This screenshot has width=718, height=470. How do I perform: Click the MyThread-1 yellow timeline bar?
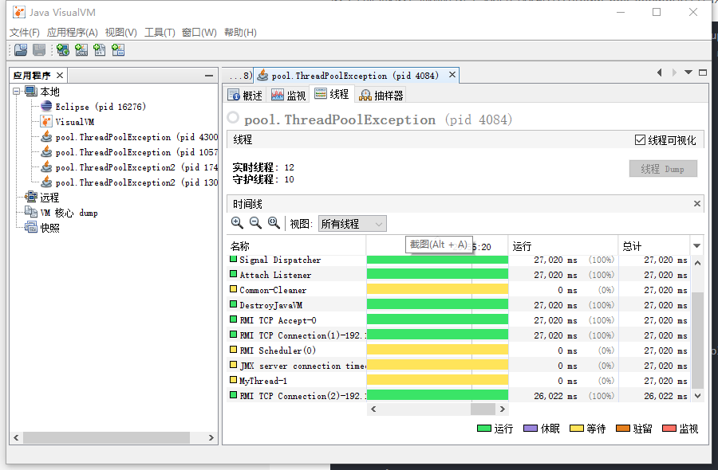(x=437, y=381)
